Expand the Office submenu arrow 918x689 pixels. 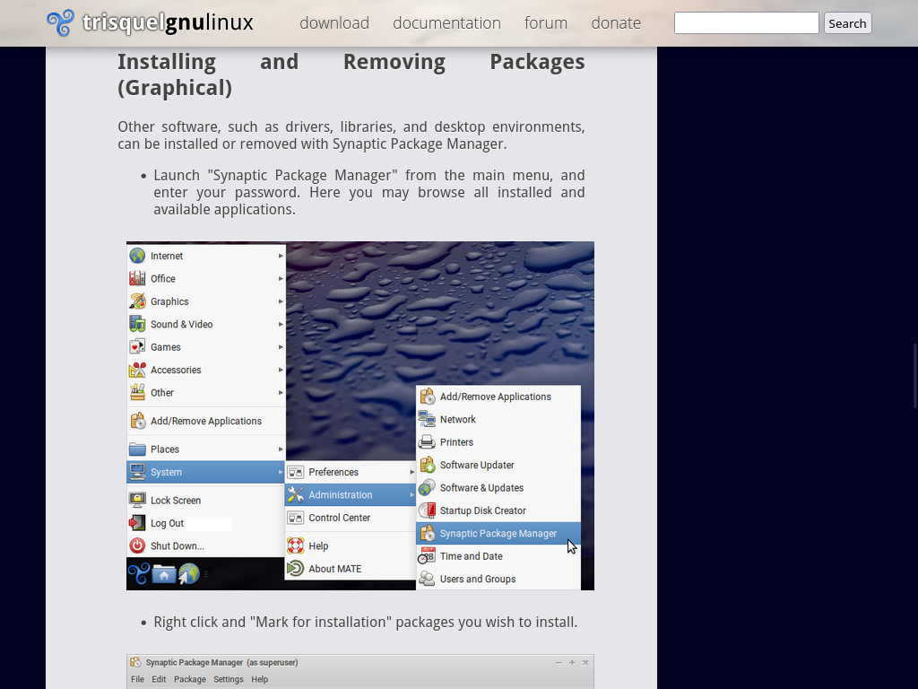coord(281,279)
